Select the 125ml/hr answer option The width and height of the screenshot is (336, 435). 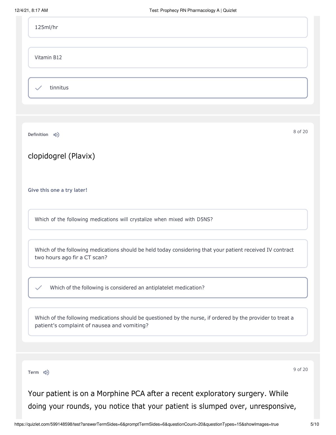[168, 27]
